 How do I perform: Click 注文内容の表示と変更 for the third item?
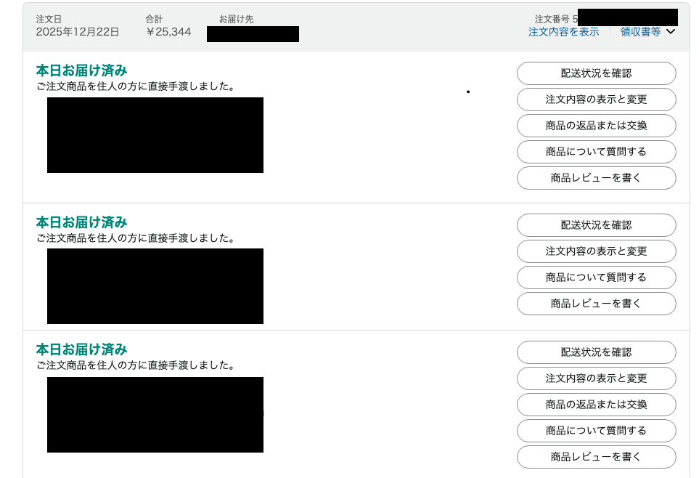pos(596,378)
